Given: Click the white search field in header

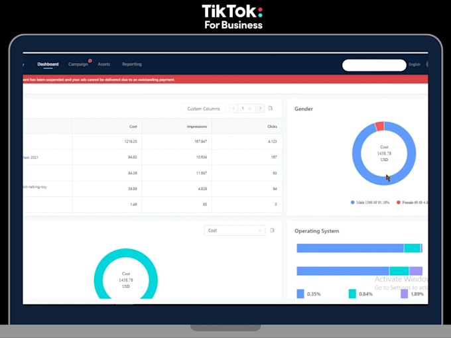Looking at the screenshot, I should (x=374, y=65).
